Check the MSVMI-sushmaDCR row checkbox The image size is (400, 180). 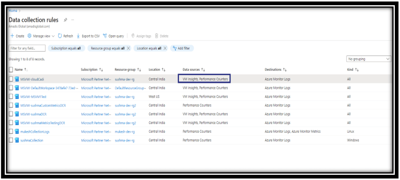click(x=11, y=114)
